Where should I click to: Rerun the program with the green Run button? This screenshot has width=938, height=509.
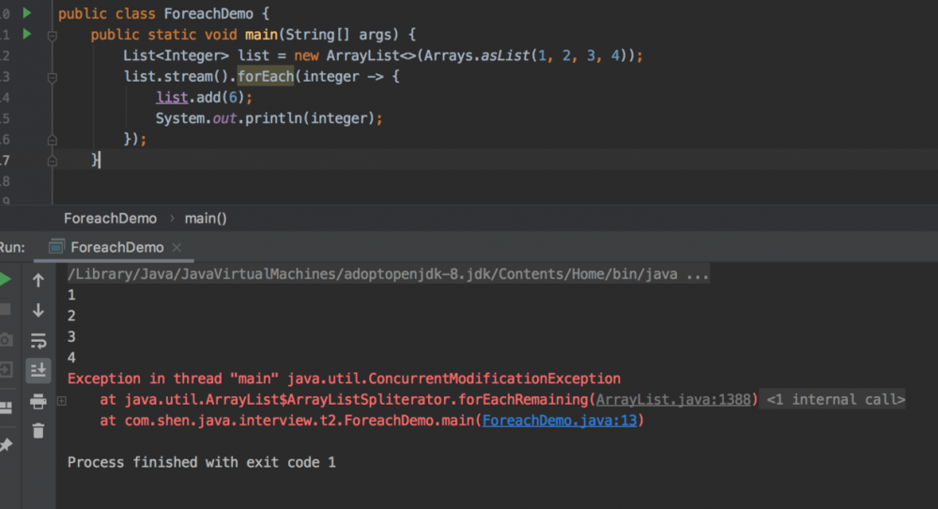pyautogui.click(x=6, y=279)
